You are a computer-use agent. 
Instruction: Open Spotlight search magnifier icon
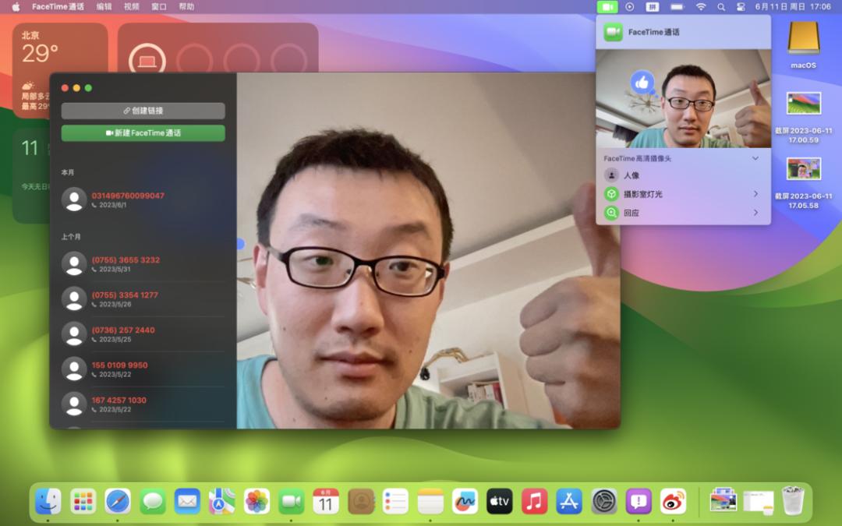coord(721,7)
